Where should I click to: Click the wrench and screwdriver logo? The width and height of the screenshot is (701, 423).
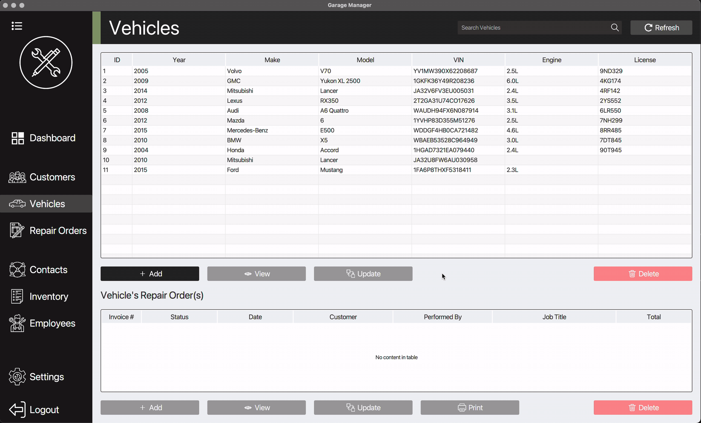(x=46, y=63)
